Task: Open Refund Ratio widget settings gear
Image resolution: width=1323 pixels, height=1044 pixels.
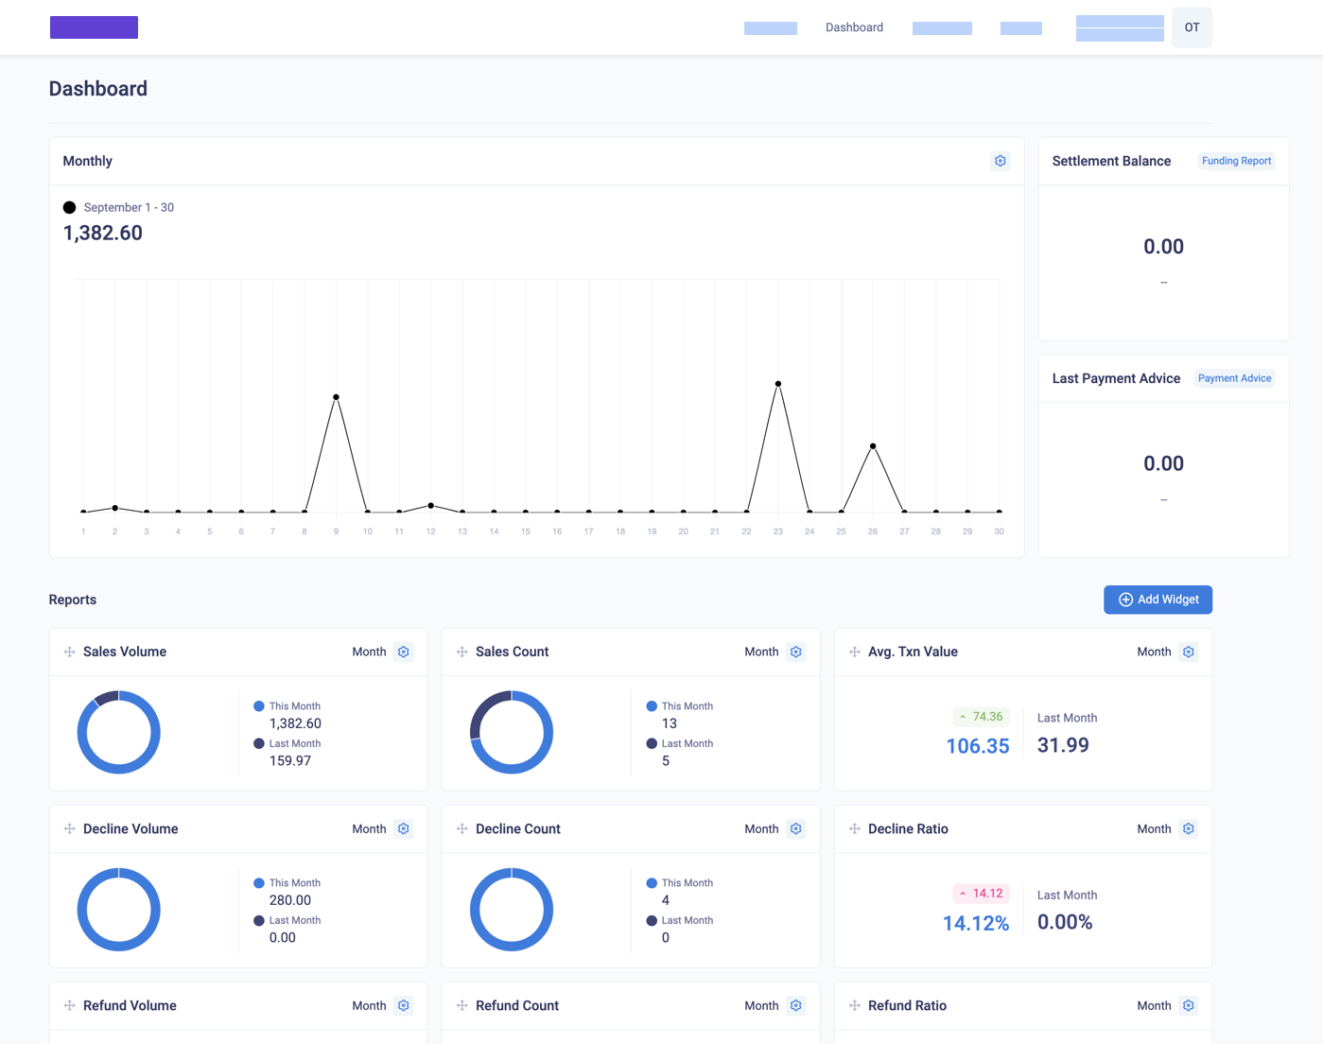Action: (1189, 1005)
